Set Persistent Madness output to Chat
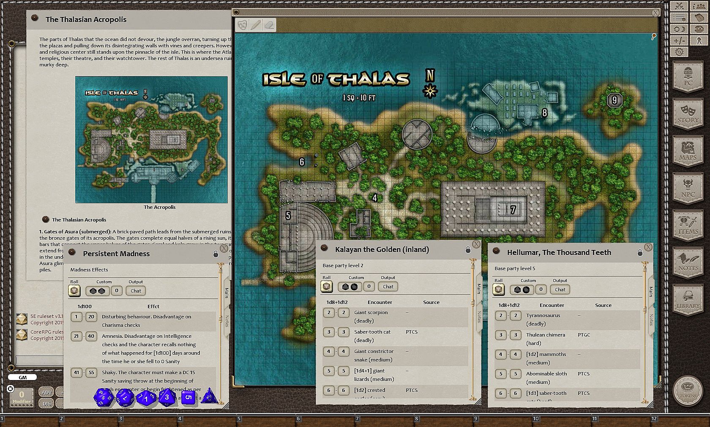The width and height of the screenshot is (710, 427). click(136, 291)
